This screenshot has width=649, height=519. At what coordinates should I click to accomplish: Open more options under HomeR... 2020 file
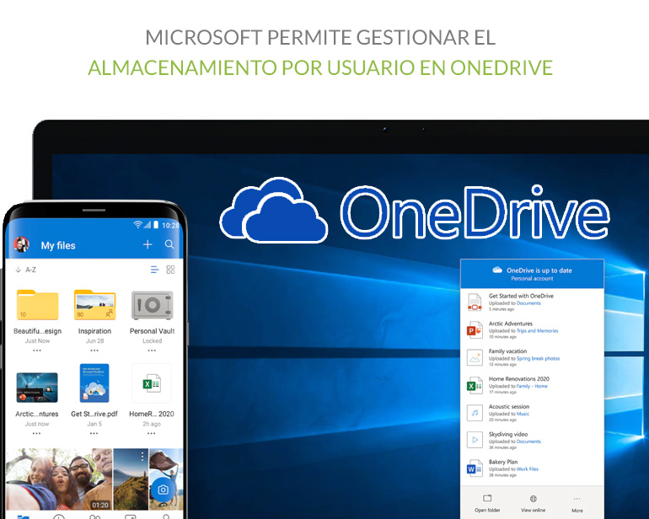click(x=152, y=433)
